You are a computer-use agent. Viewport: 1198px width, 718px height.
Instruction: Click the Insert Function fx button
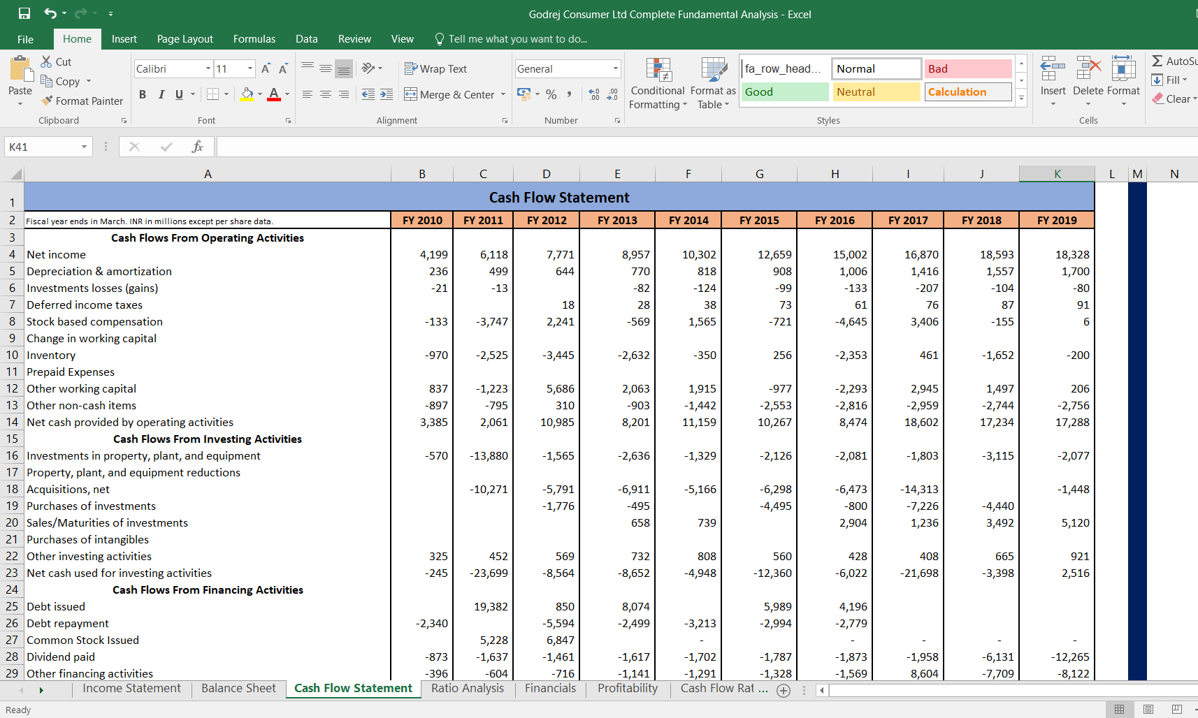(x=197, y=147)
